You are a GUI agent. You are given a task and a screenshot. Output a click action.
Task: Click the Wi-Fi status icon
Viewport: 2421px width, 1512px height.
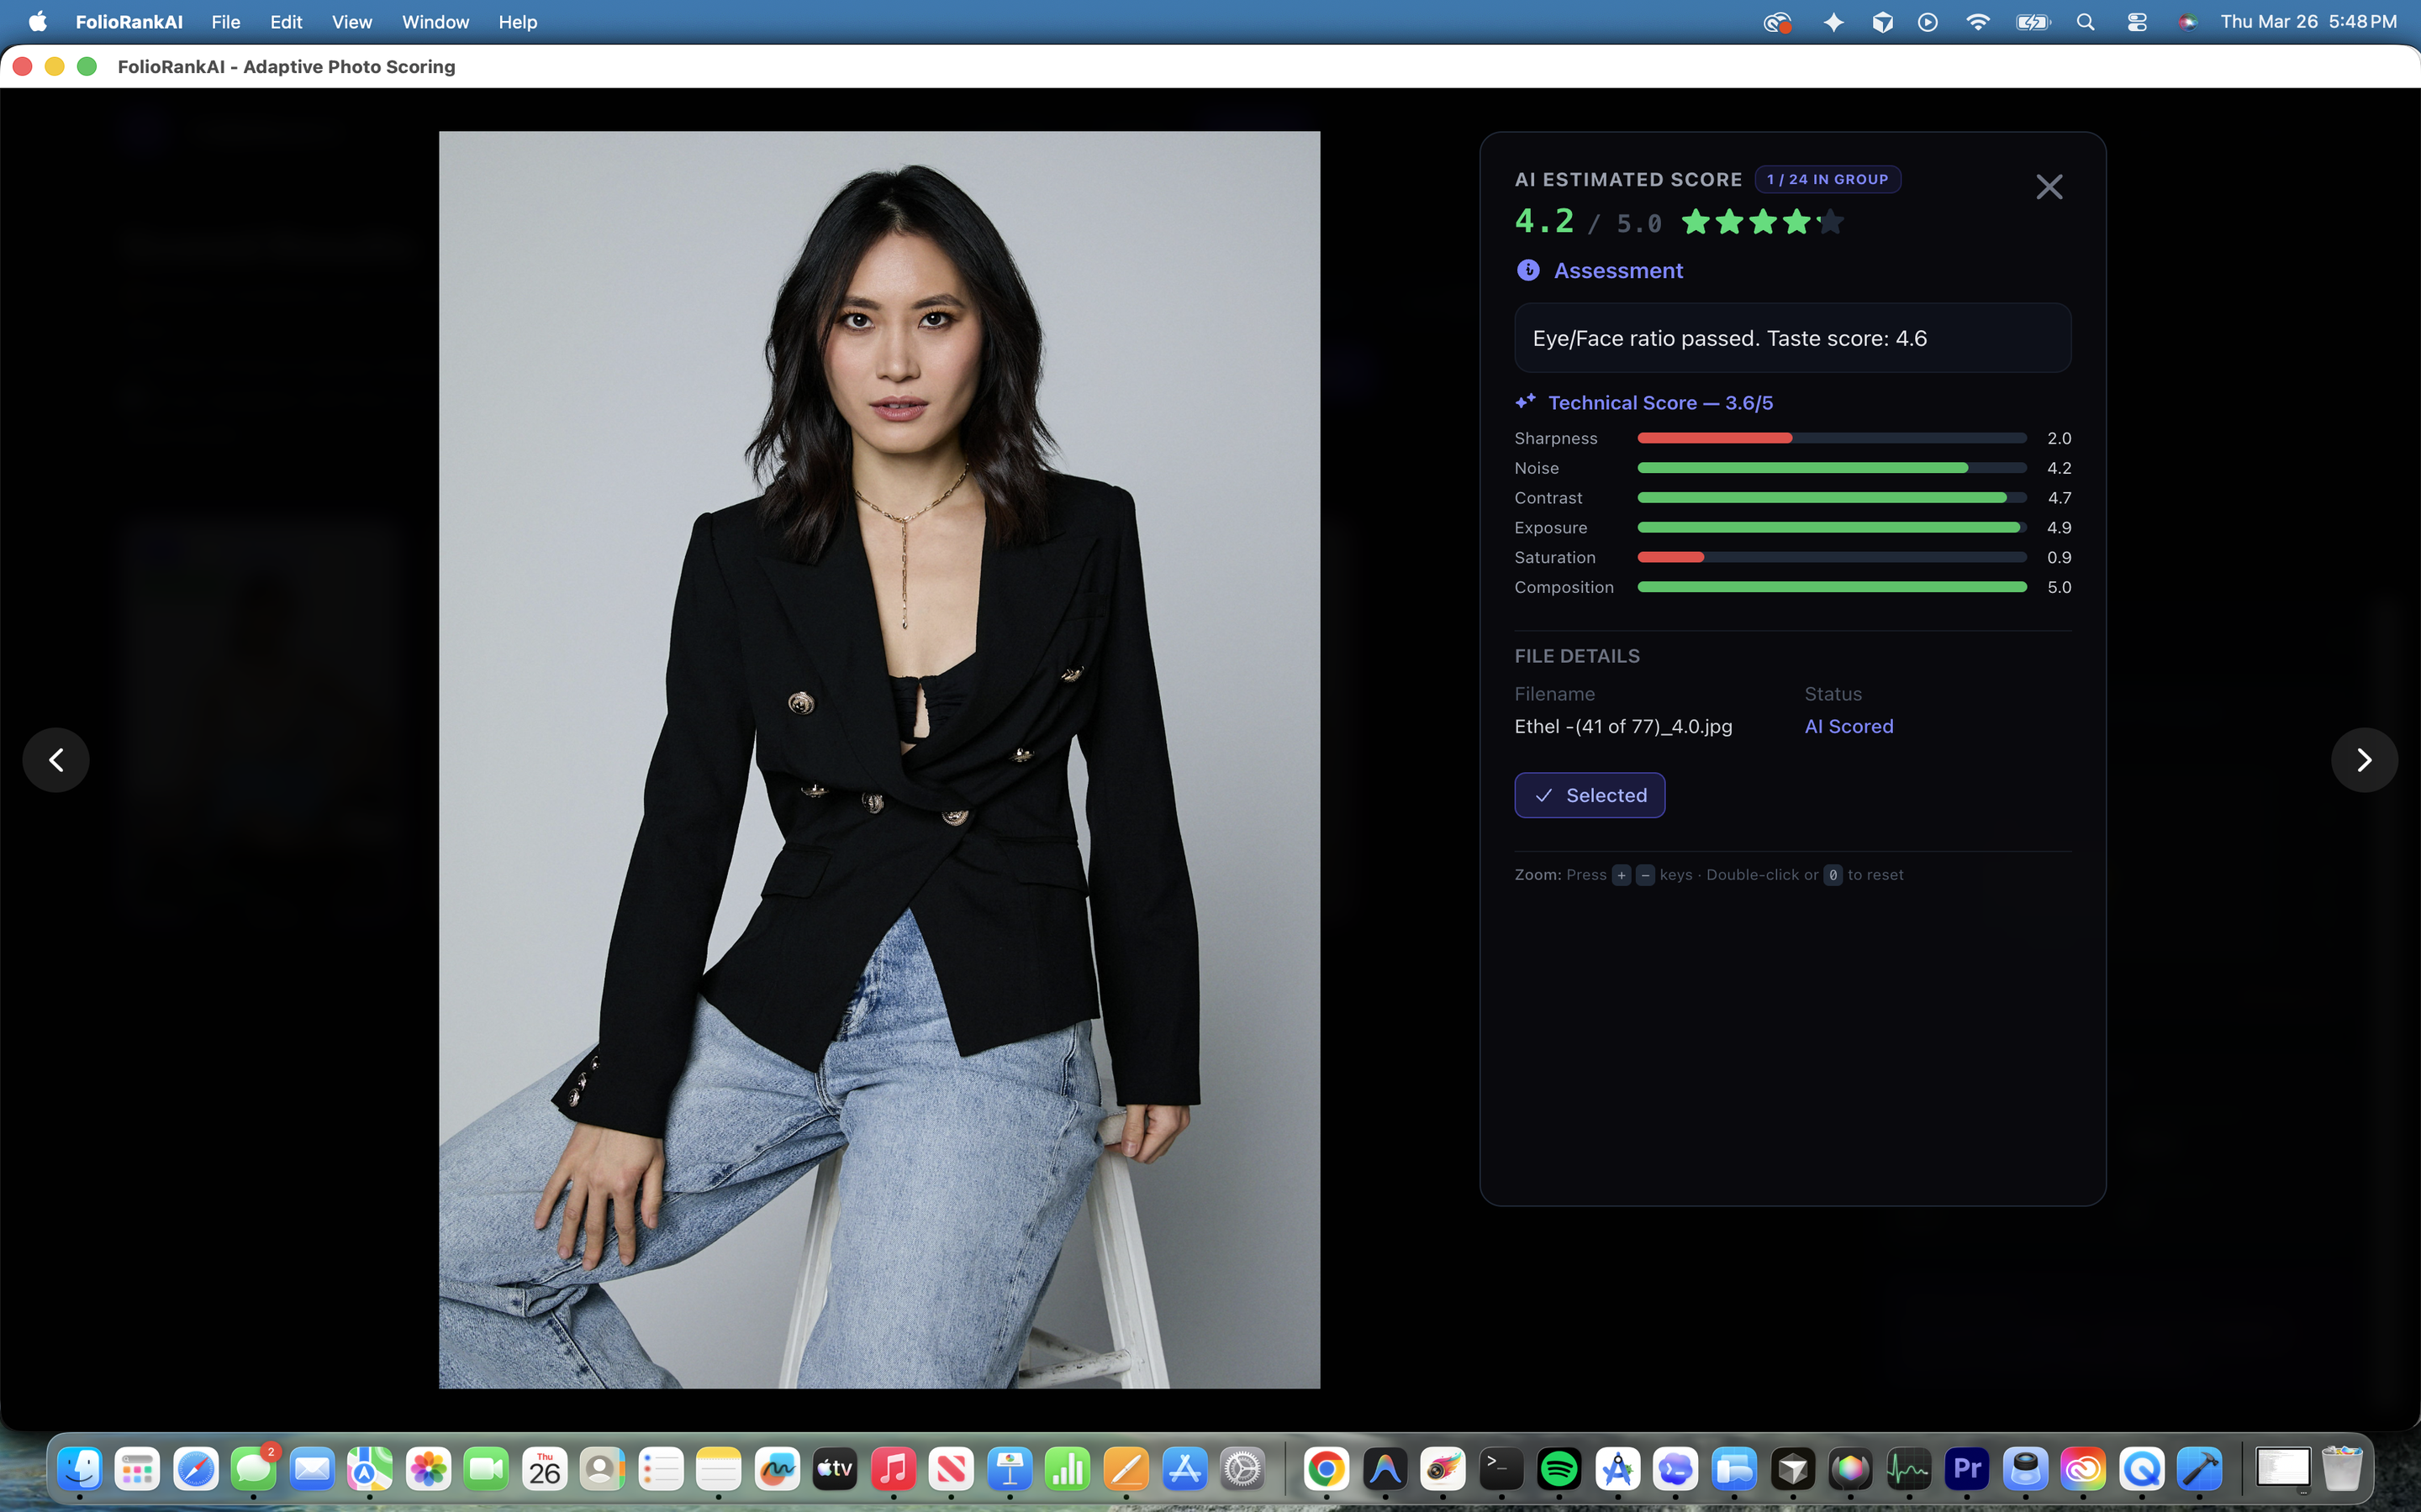1977,22
